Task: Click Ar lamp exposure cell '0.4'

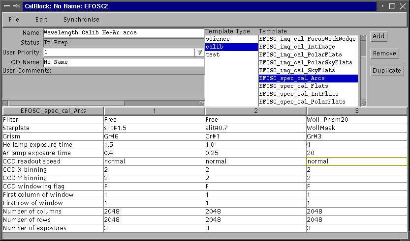Action: pyautogui.click(x=154, y=153)
